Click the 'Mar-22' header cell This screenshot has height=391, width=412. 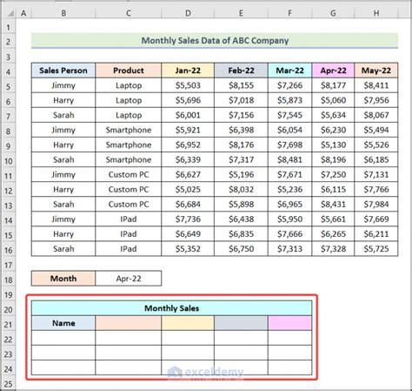tap(289, 71)
